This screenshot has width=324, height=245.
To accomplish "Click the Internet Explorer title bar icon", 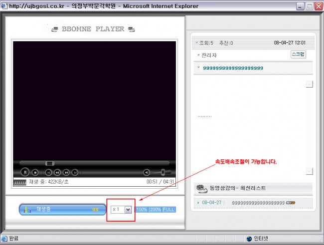I will [x=3, y=6].
